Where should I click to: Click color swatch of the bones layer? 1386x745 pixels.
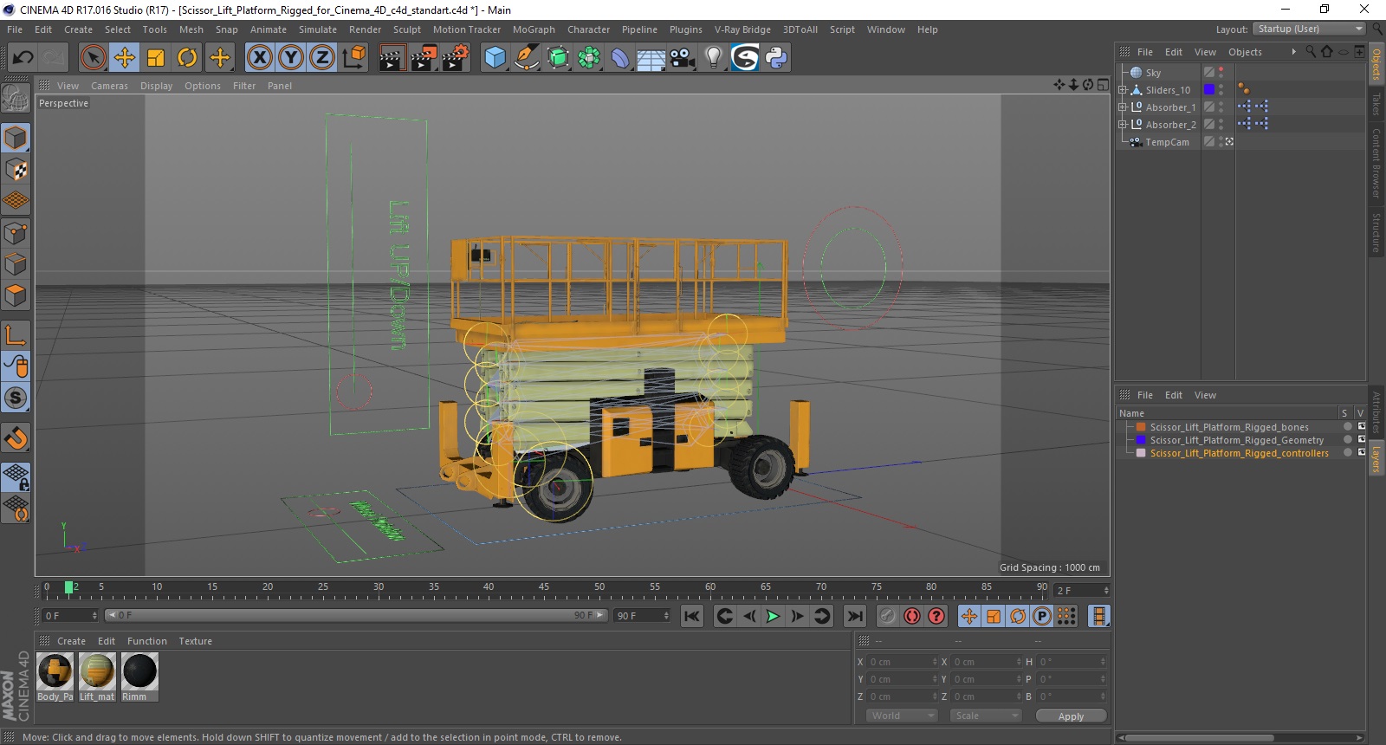1142,427
